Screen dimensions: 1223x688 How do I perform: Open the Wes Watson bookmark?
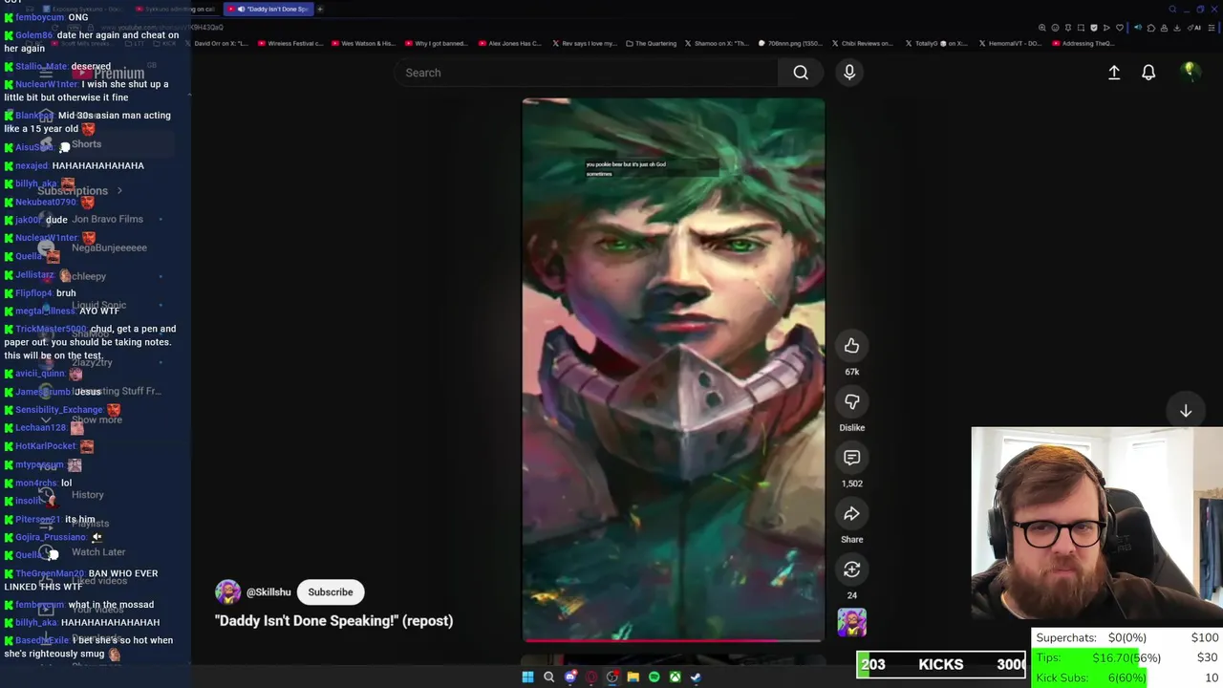[x=362, y=43]
